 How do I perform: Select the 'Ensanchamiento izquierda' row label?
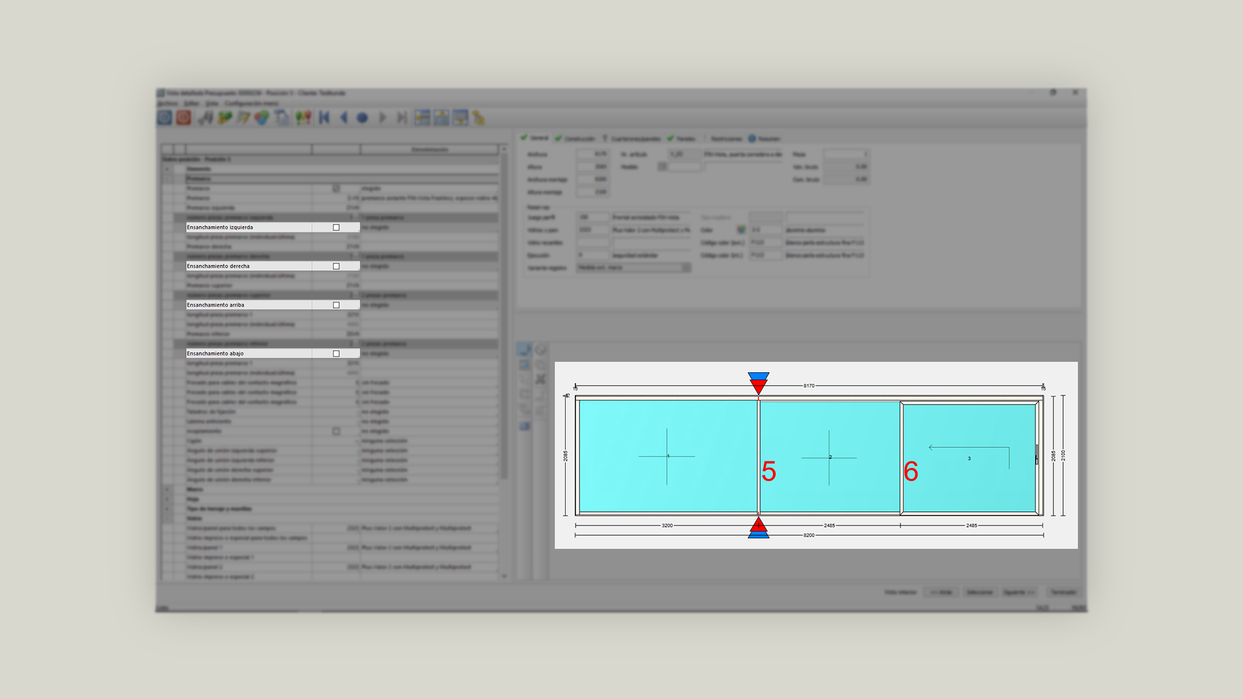pyautogui.click(x=220, y=228)
